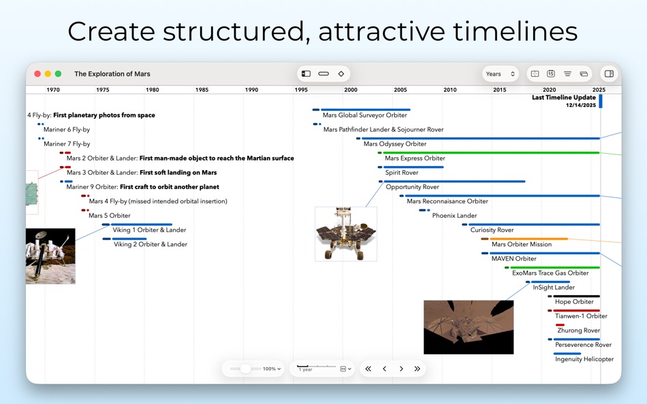Open the date range view icon
647x404 pixels.
coord(535,73)
